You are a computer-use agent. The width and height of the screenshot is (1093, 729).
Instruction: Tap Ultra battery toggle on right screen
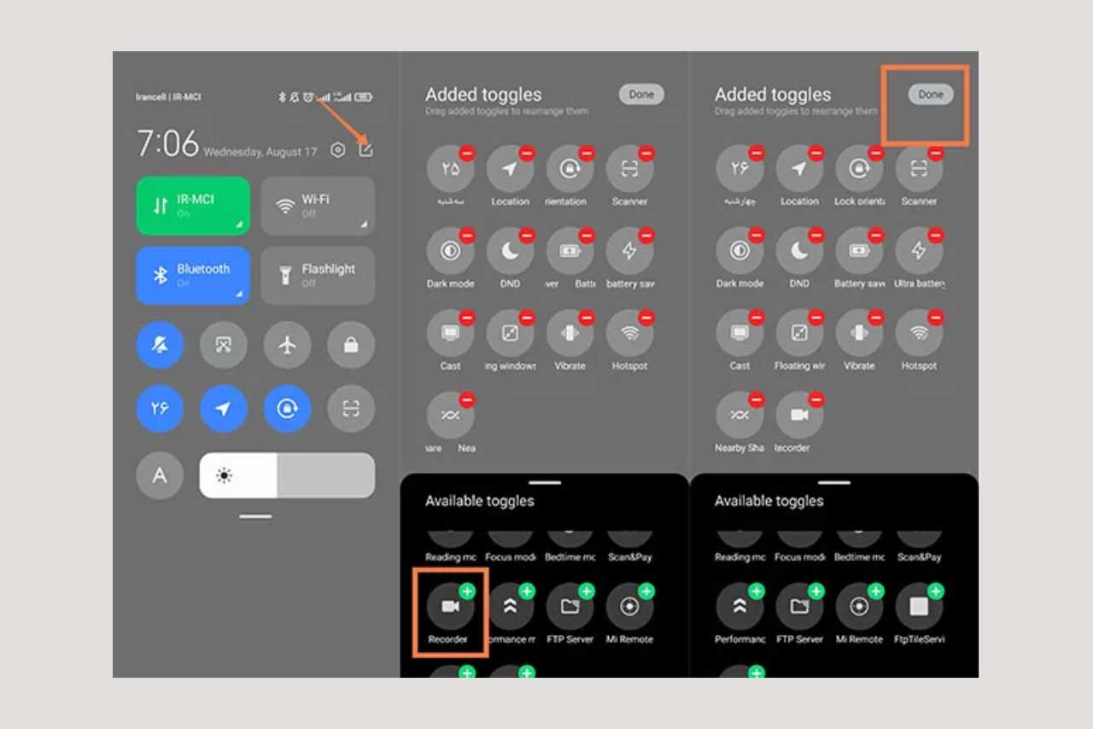pyautogui.click(x=919, y=251)
